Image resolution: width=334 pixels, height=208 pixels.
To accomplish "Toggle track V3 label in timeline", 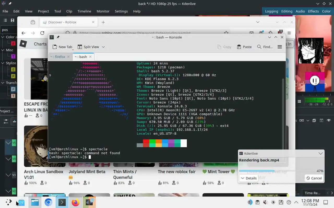I will point(14,175).
